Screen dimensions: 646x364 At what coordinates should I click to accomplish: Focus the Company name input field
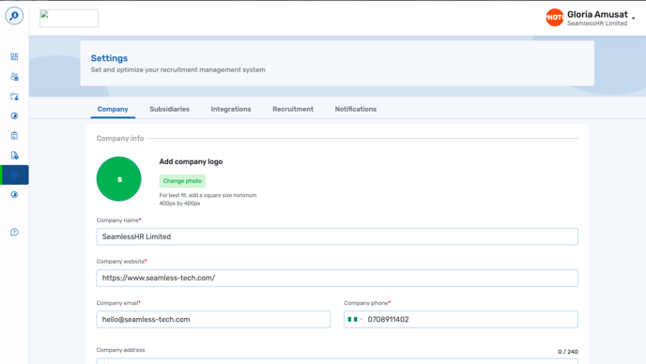coord(337,236)
